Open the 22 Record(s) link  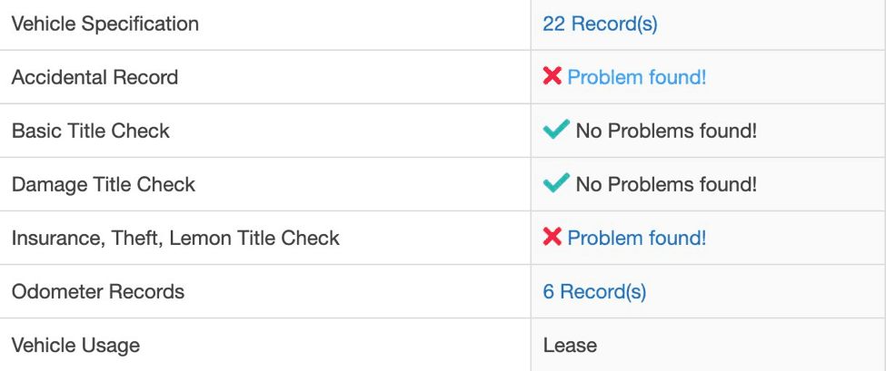[600, 24]
